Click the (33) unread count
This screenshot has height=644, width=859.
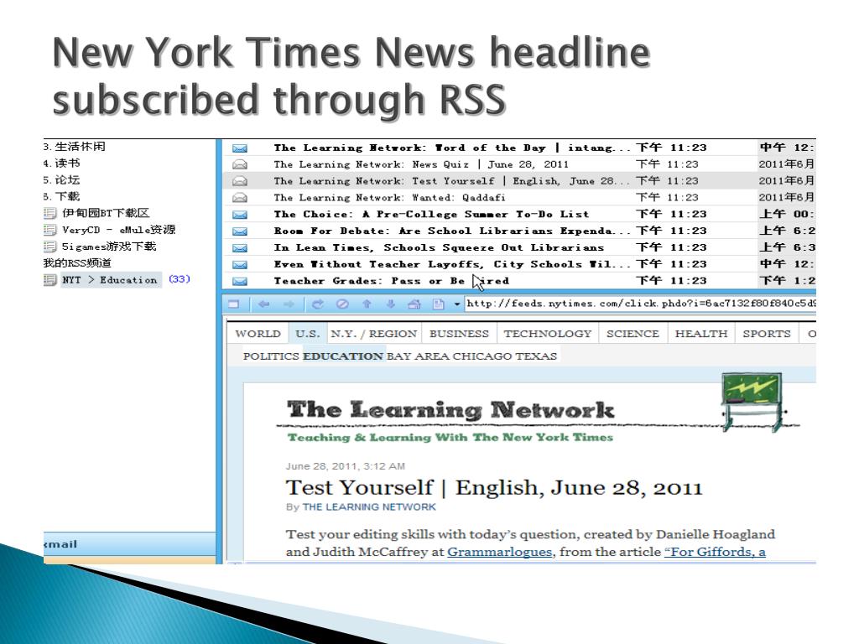pos(180,279)
